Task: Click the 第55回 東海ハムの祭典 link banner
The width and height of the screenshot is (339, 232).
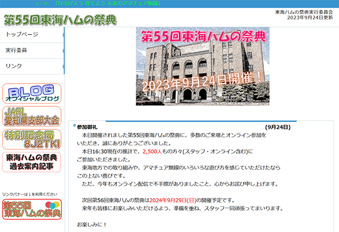Action: [32, 209]
